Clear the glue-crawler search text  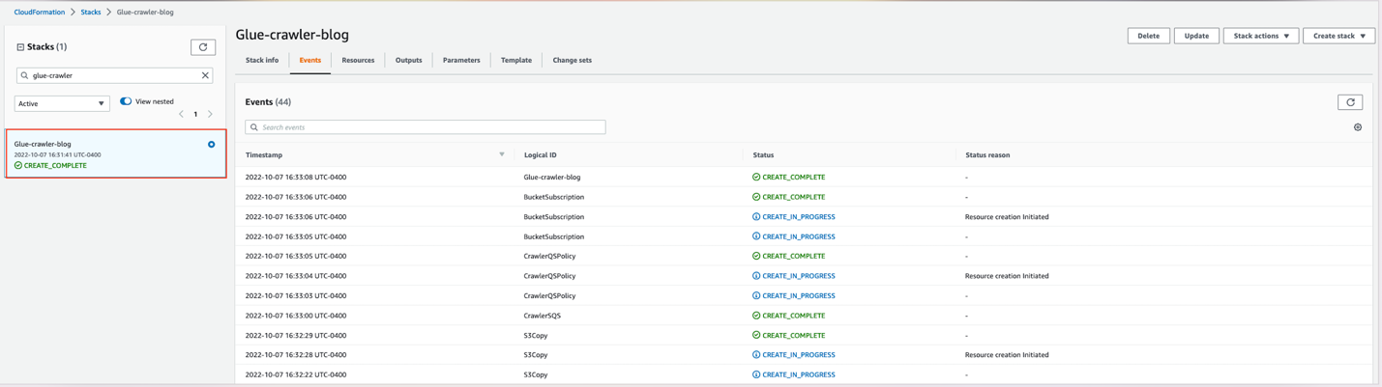point(205,75)
